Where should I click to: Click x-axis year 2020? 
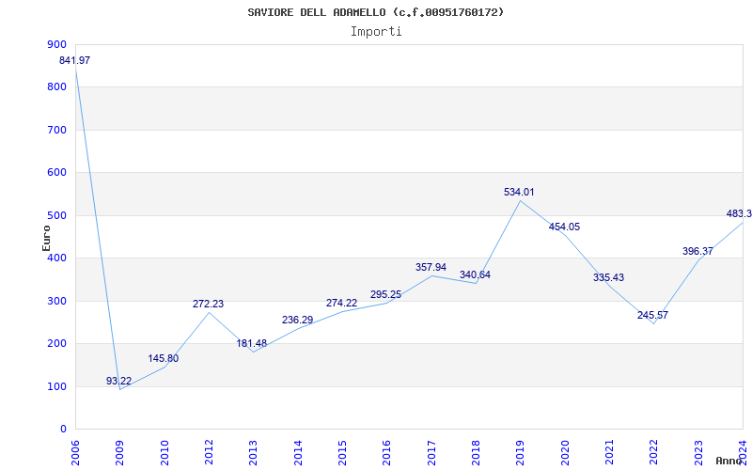565,453
